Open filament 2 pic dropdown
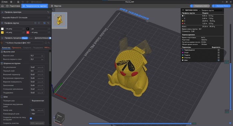233x126 pixels. 39,29
